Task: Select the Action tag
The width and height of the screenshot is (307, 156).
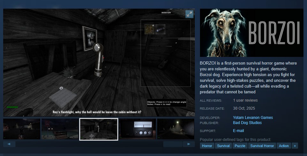Action: (x=284, y=146)
